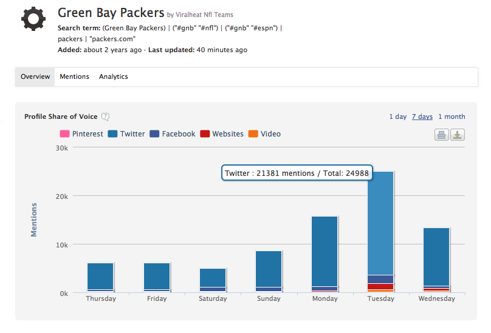Go to the Analytics tab
The image size is (491, 333).
114,76
